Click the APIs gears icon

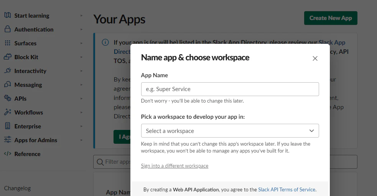pyautogui.click(x=7, y=98)
